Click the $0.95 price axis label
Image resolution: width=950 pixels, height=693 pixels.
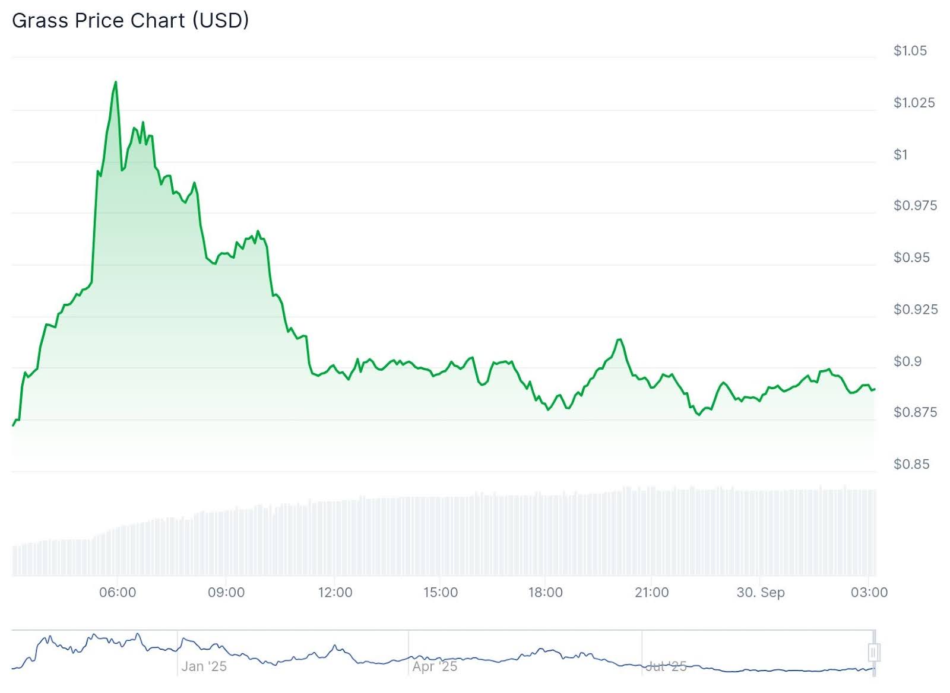911,258
